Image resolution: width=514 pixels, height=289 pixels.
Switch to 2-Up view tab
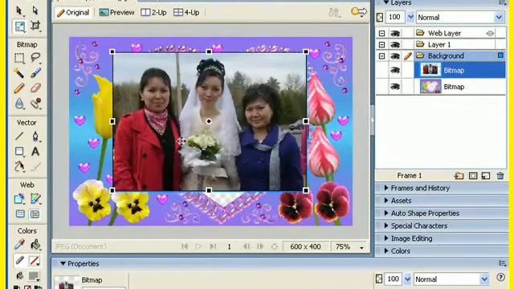pyautogui.click(x=153, y=13)
